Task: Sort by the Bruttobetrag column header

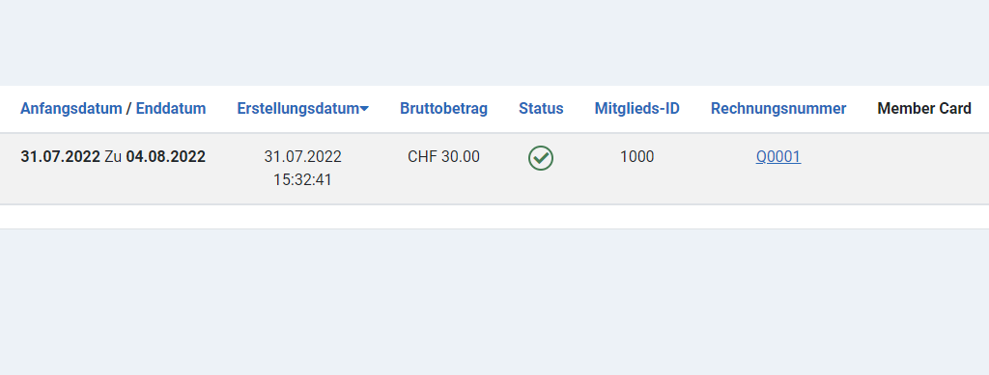Action: click(x=443, y=108)
